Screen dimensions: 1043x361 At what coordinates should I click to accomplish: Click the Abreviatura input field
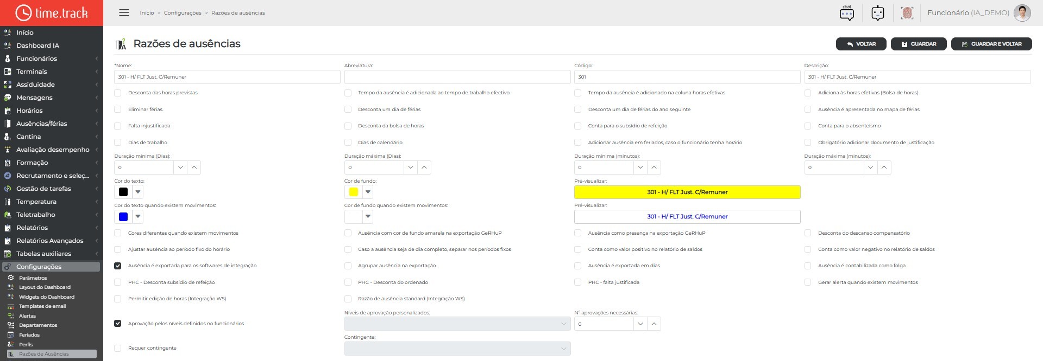pyautogui.click(x=457, y=77)
